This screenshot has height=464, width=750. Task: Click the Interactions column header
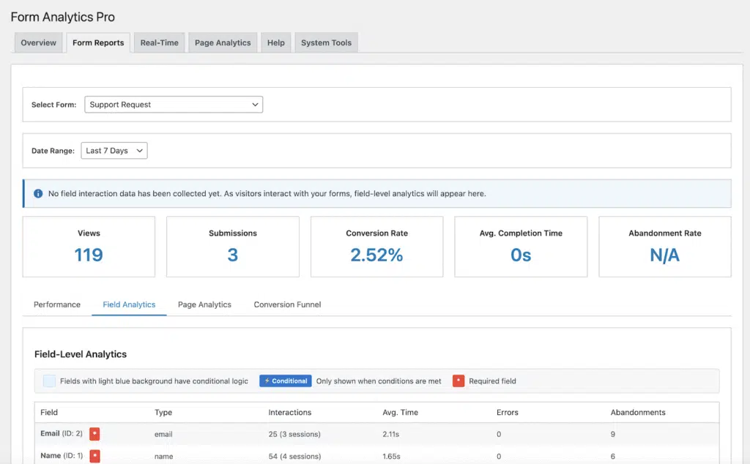(x=289, y=412)
